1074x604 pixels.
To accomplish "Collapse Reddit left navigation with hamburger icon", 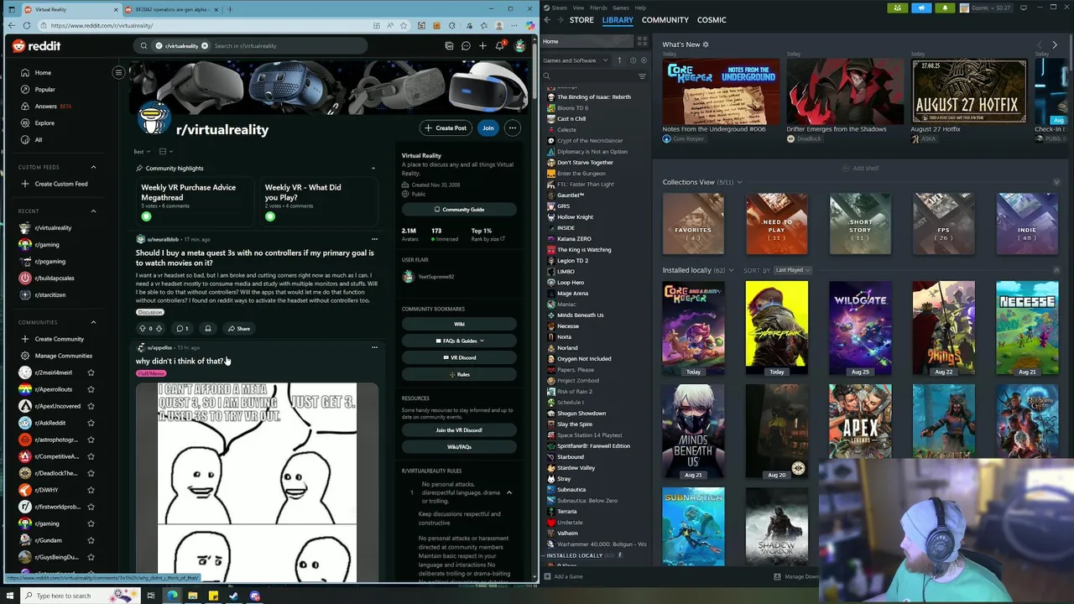I will pos(118,72).
